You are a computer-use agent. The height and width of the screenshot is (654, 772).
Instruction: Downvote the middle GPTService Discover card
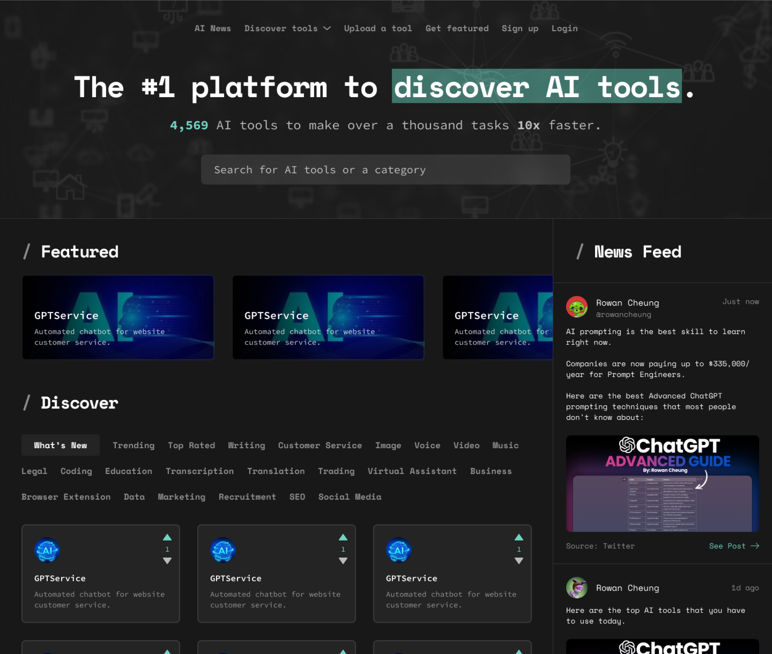coord(343,560)
